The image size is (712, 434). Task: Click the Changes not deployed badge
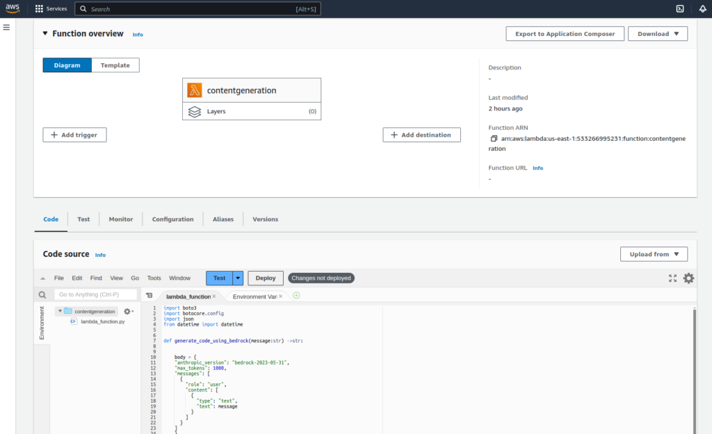(321, 278)
